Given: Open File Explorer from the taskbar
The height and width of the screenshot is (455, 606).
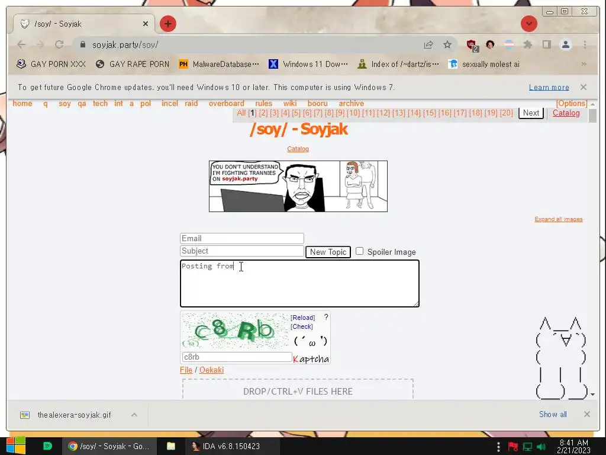Looking at the screenshot, I should (171, 446).
